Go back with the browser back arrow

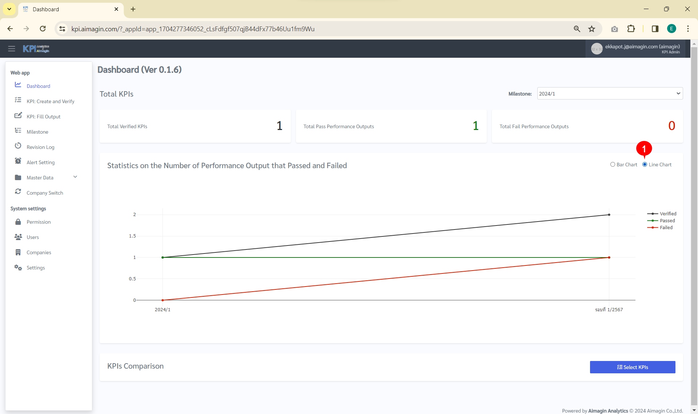(10, 29)
